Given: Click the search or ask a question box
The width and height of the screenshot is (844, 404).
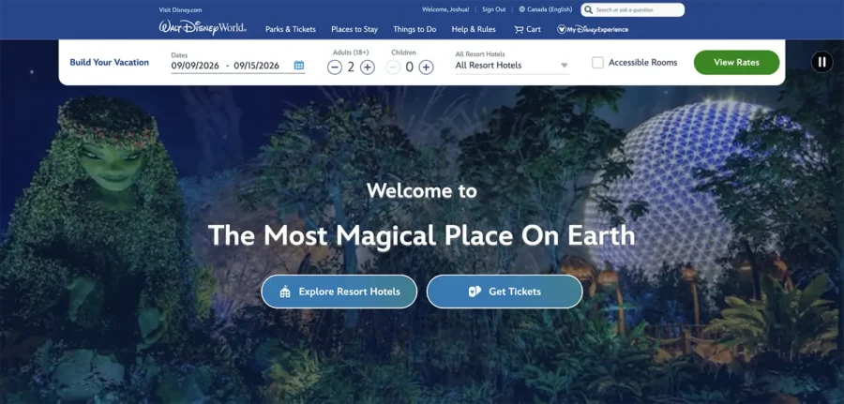Looking at the screenshot, I should pos(632,9).
